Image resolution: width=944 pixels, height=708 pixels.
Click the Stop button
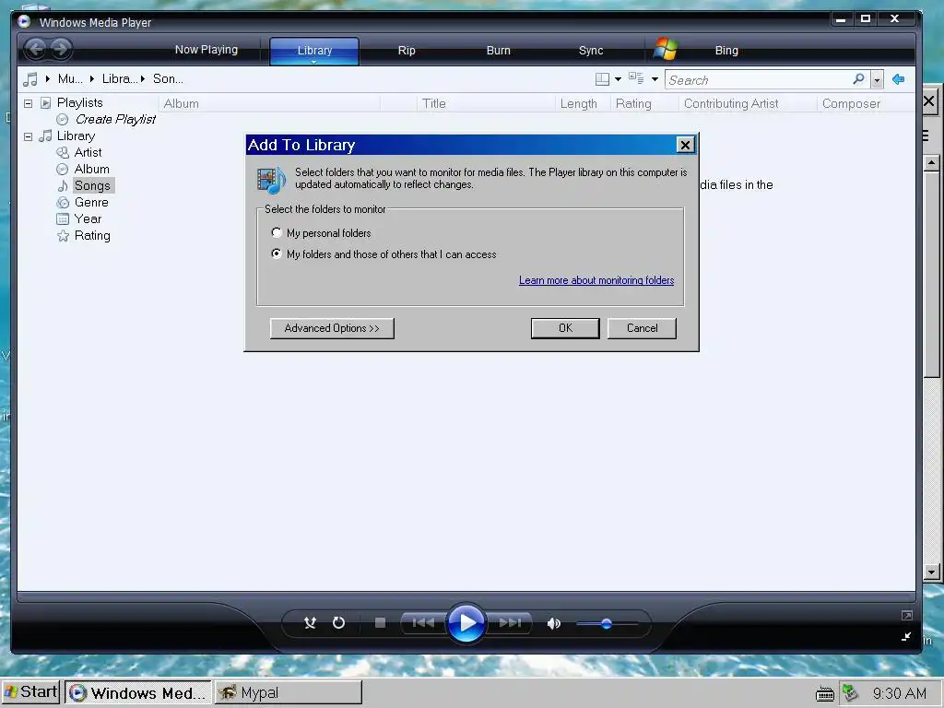coord(380,622)
